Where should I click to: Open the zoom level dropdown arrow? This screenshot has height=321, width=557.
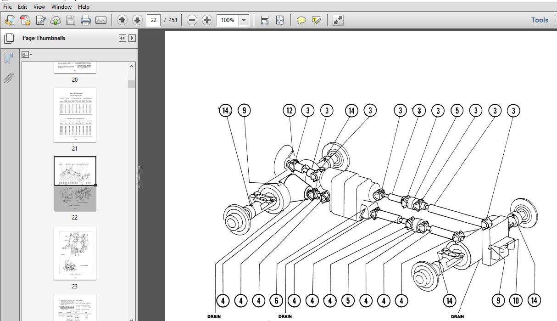tap(244, 20)
